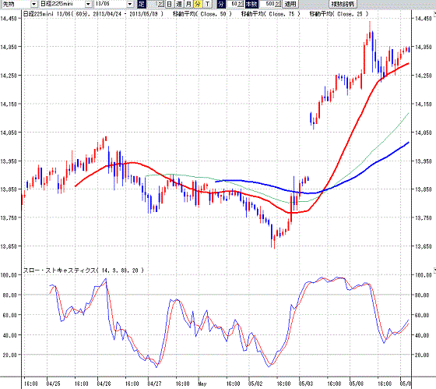Click the 適用 (apply) button

tap(290, 4)
